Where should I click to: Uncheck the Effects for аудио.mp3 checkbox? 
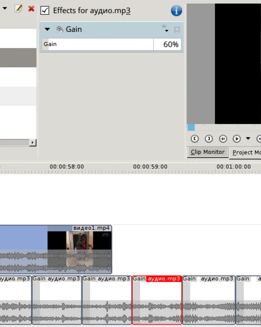[45, 11]
